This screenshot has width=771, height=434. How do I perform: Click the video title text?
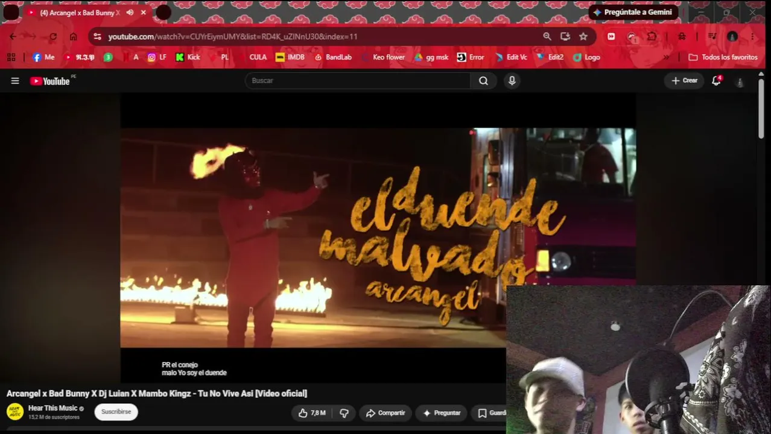[x=157, y=394]
